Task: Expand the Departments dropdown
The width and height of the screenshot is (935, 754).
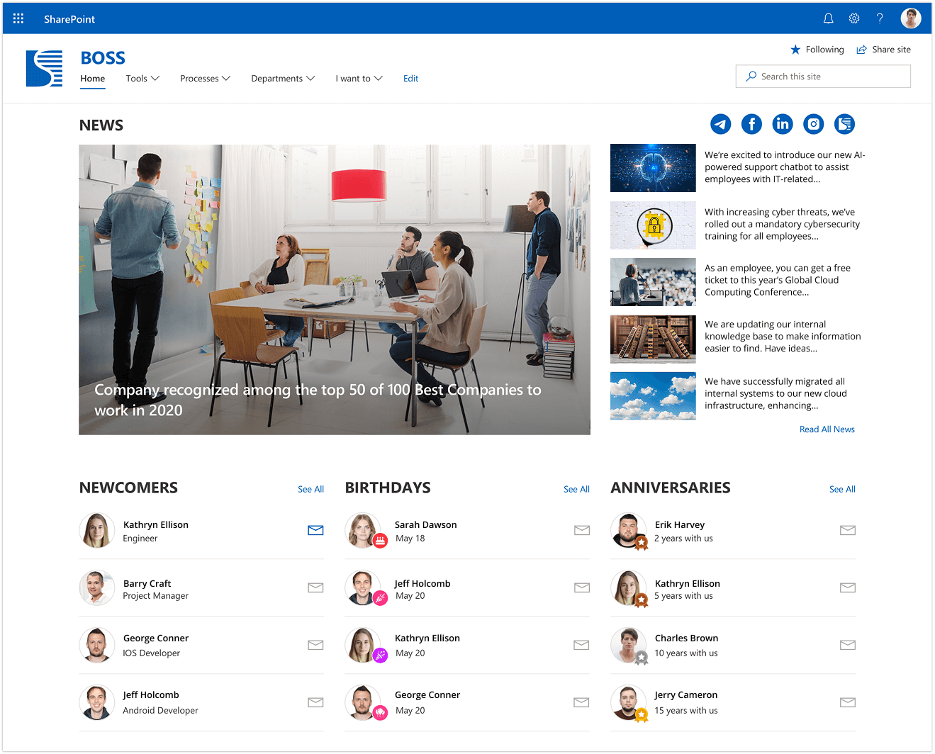Action: click(x=282, y=79)
